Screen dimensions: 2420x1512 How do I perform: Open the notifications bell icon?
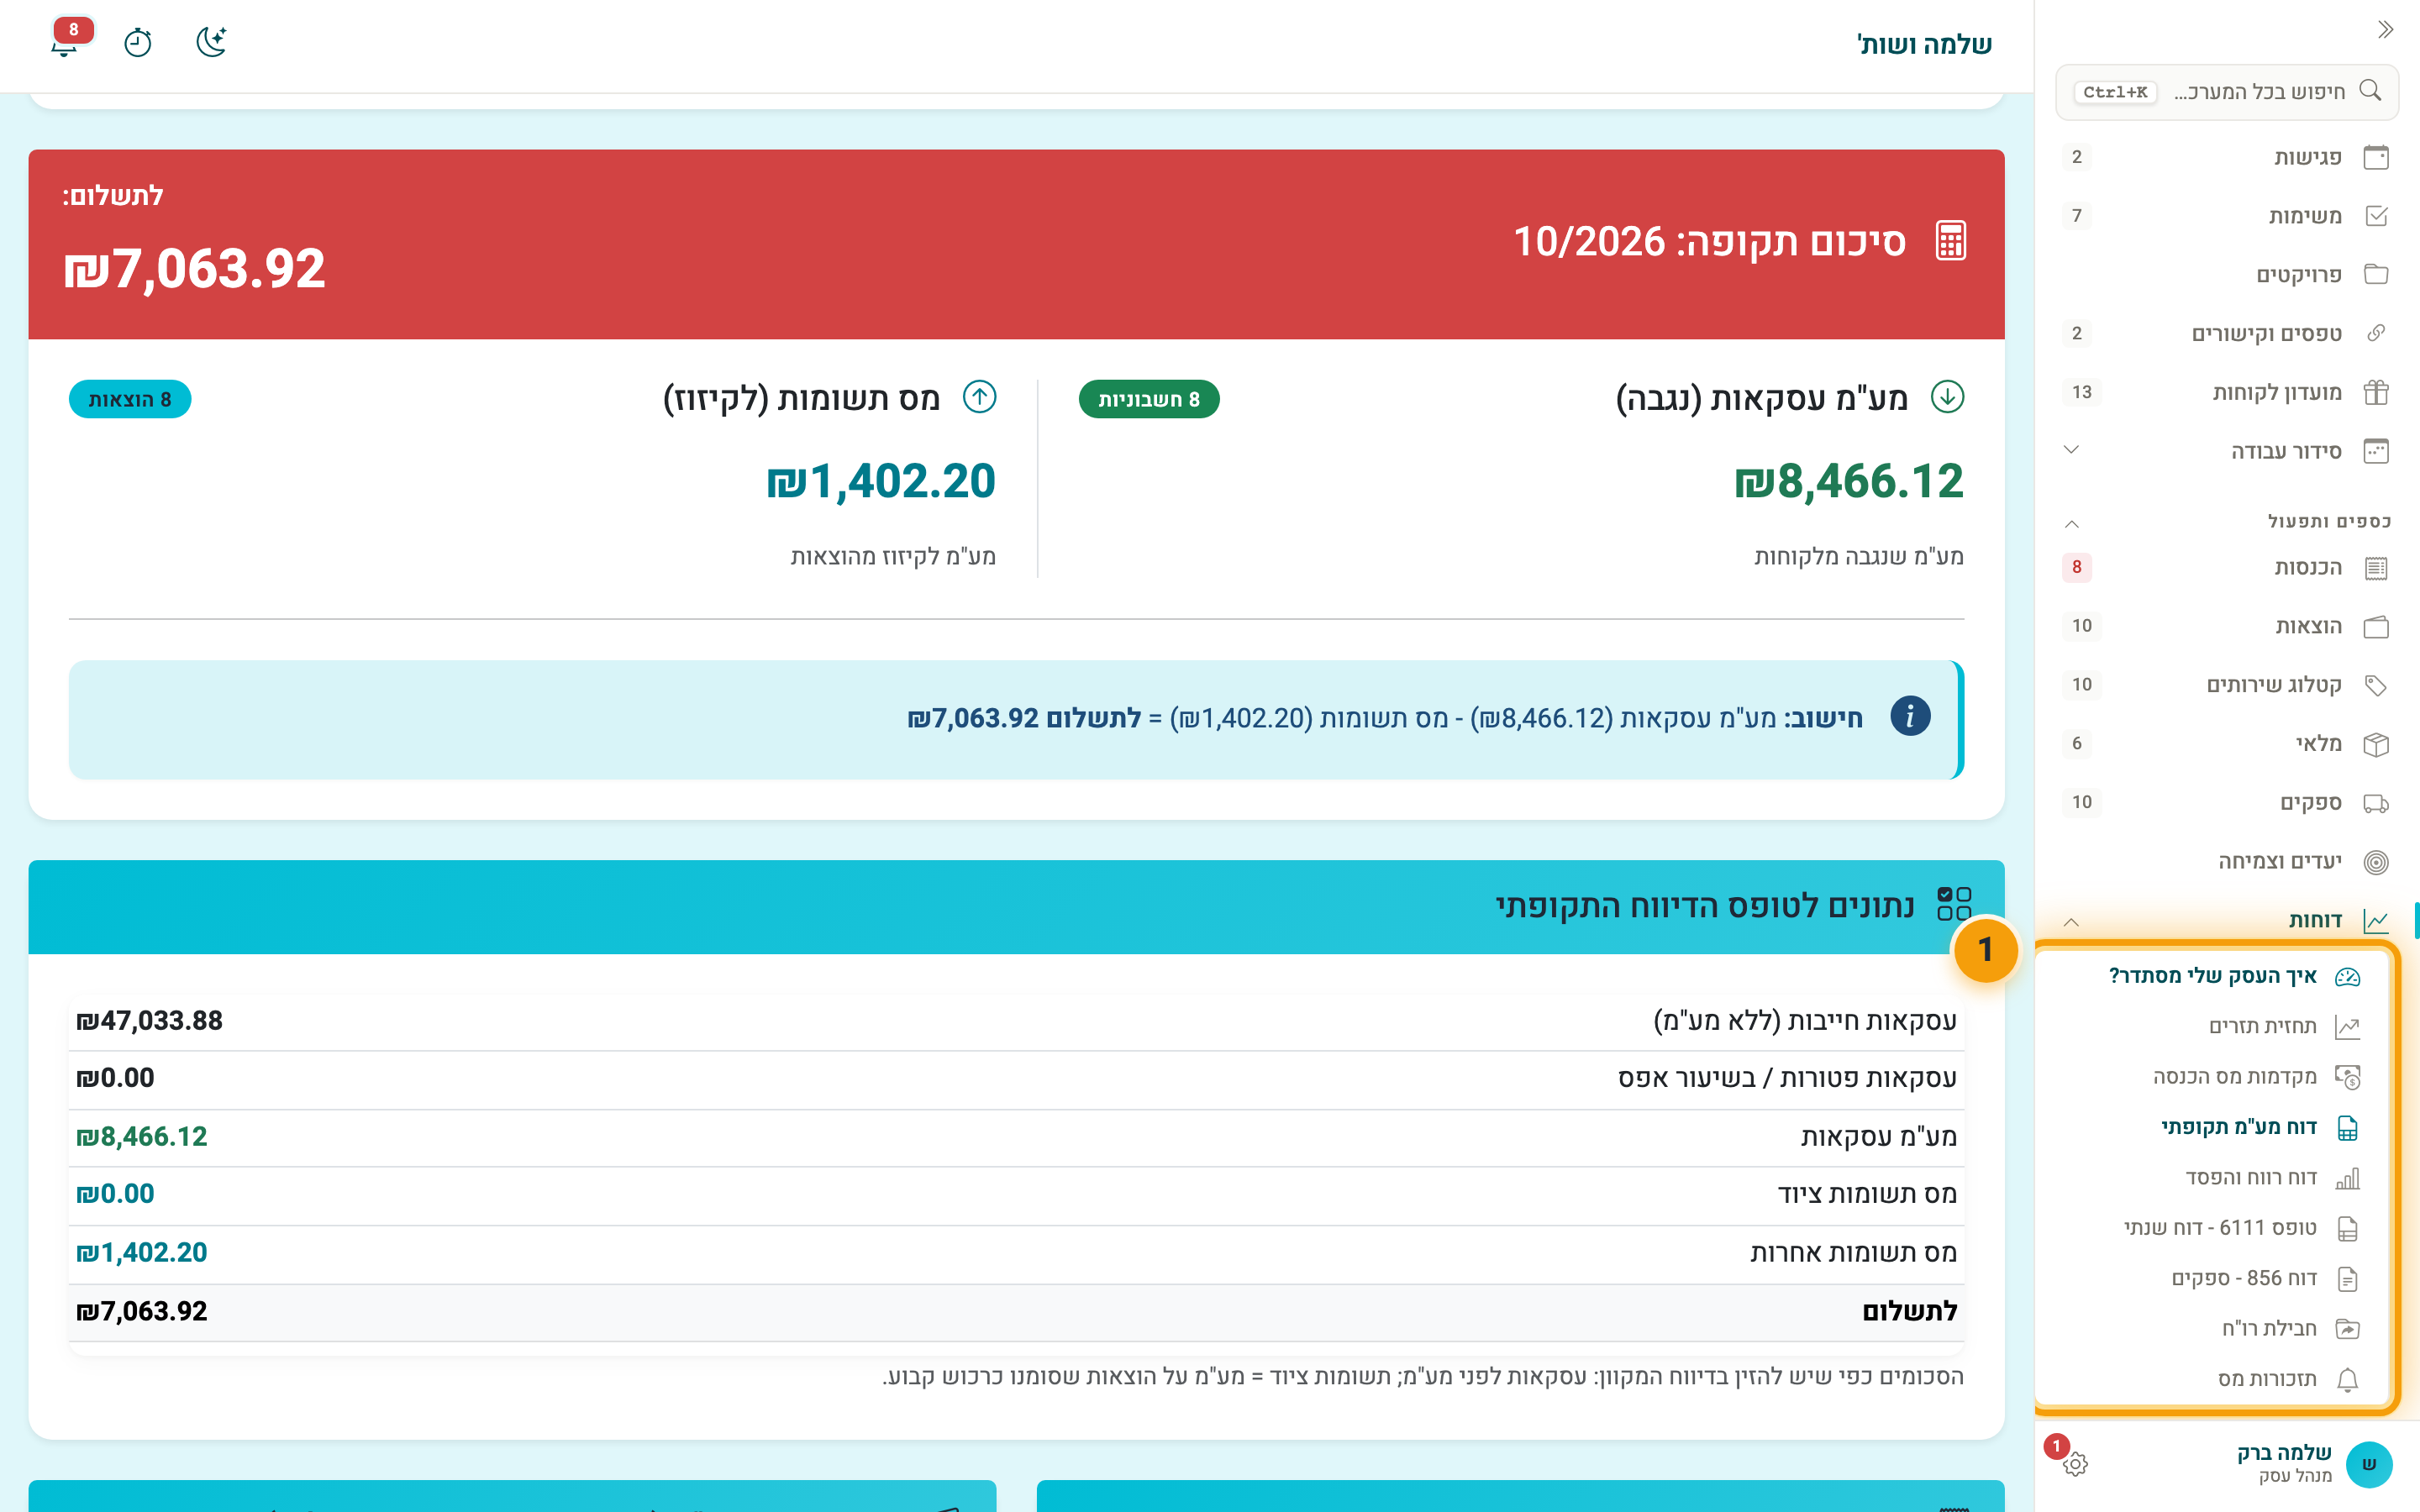65,42
